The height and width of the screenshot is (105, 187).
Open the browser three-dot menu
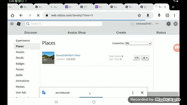174,15
